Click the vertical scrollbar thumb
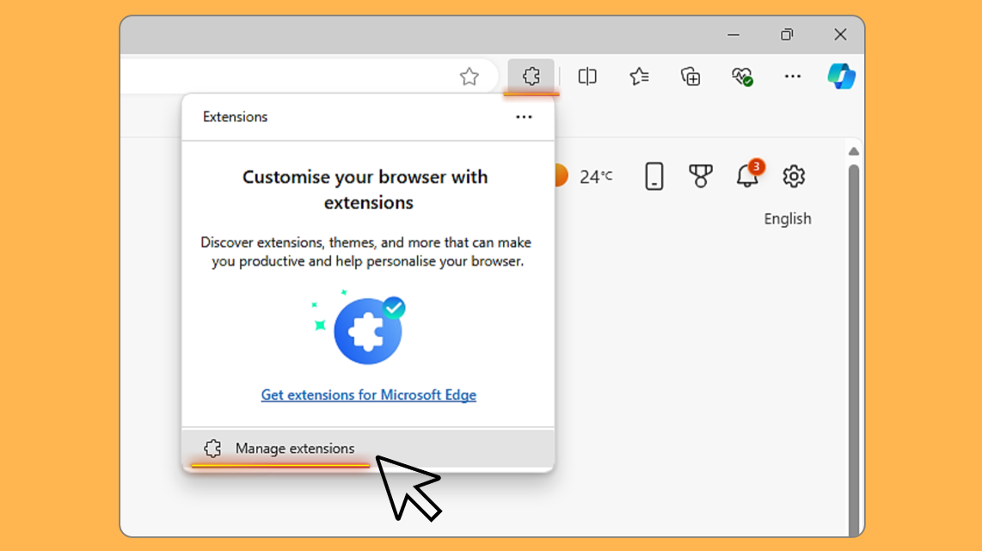The height and width of the screenshot is (551, 982). click(854, 351)
